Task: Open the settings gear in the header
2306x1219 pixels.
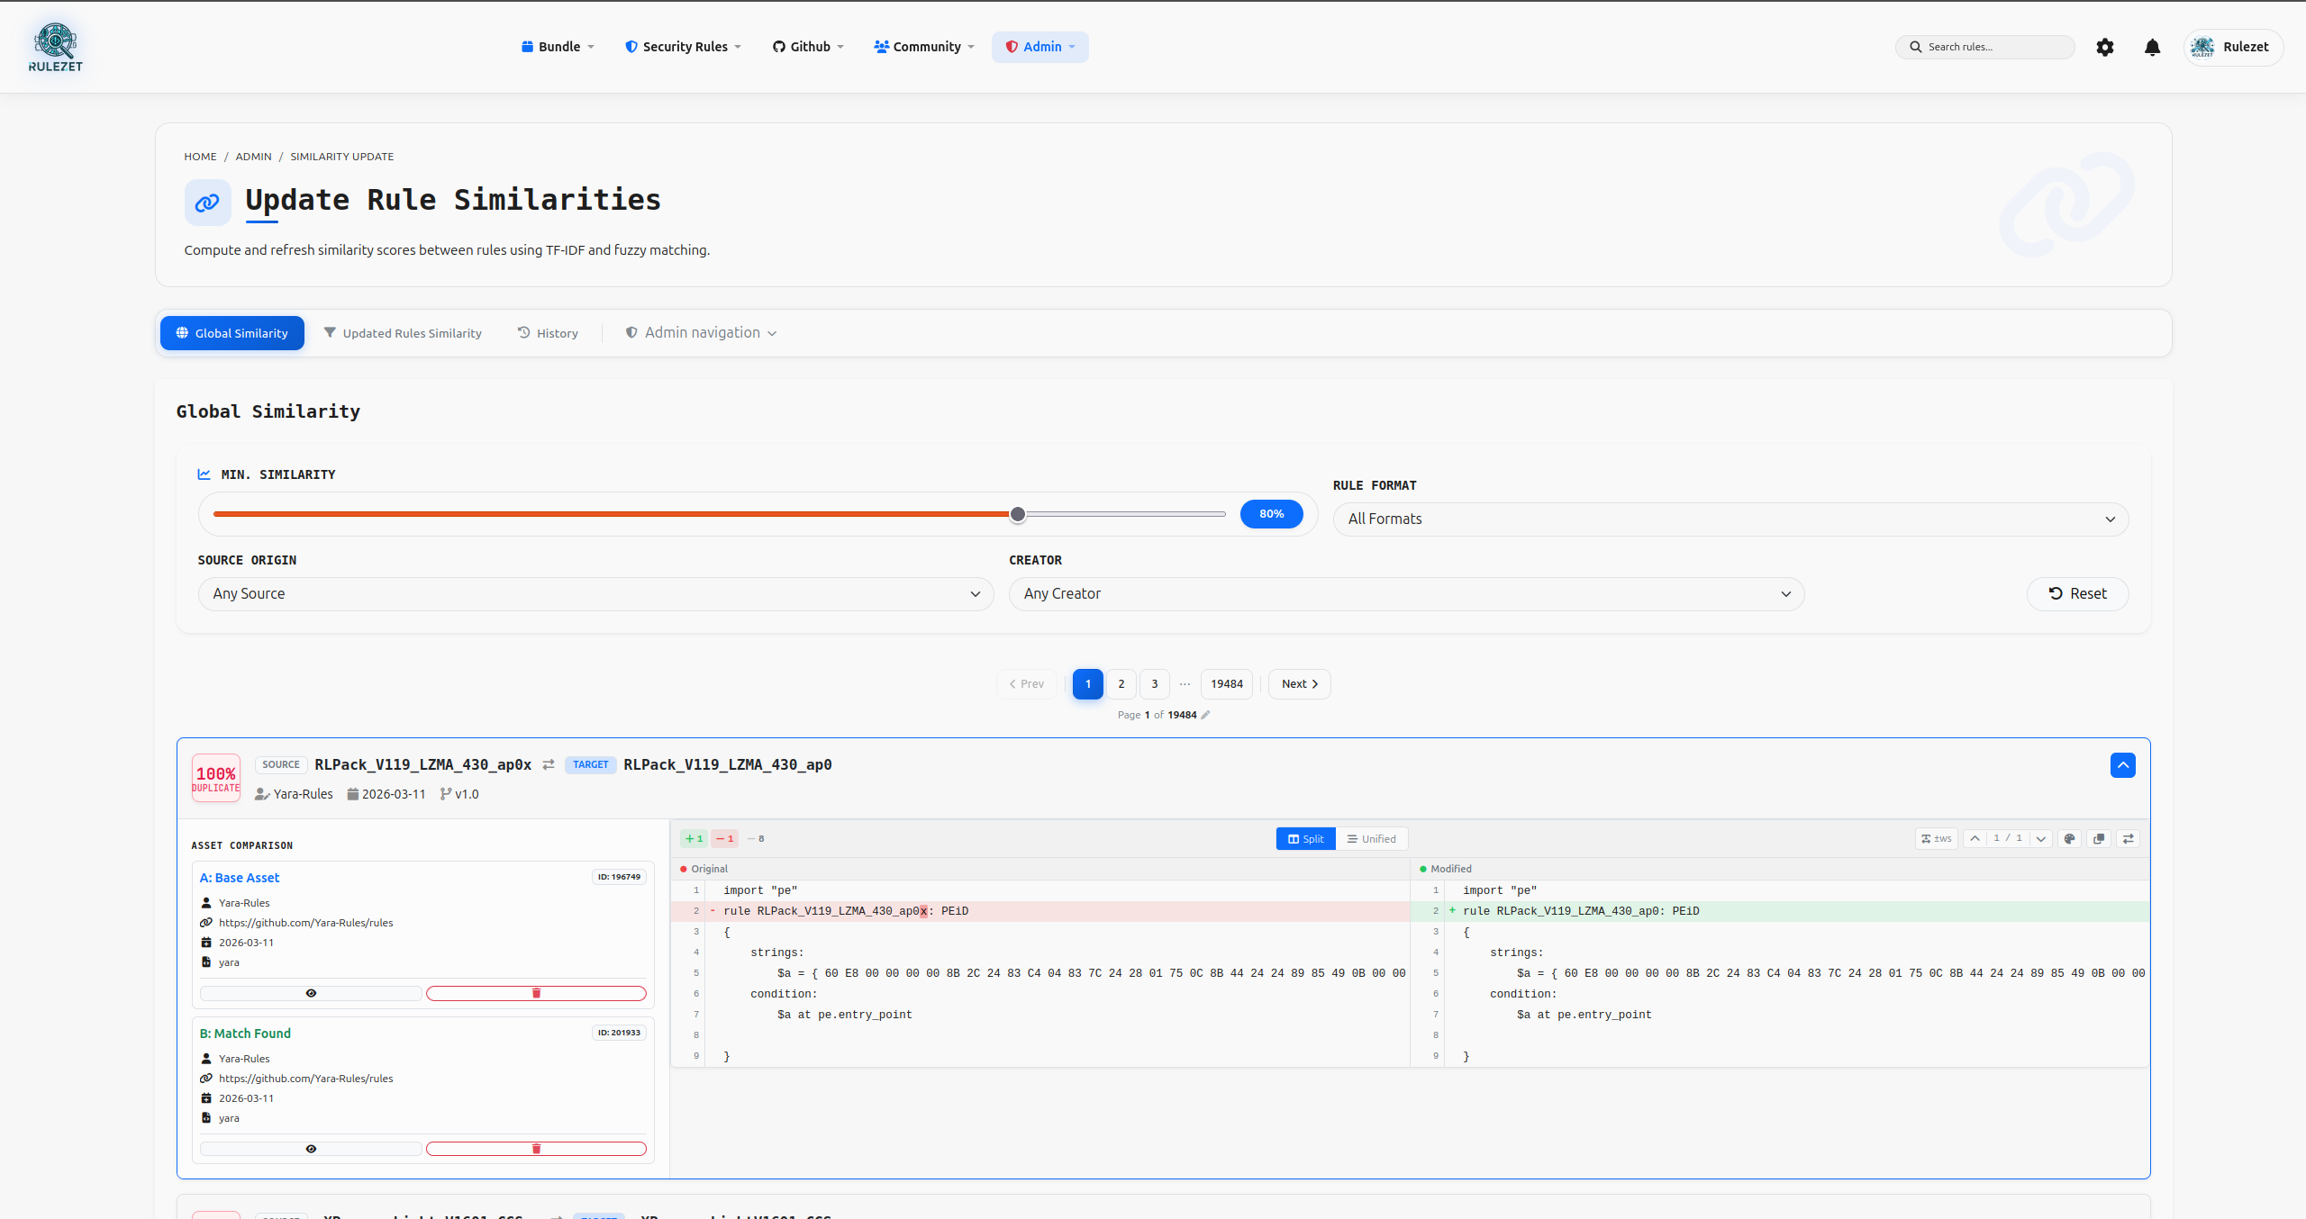Action: (x=2104, y=47)
